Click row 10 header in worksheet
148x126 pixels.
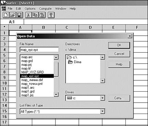pos(4,83)
